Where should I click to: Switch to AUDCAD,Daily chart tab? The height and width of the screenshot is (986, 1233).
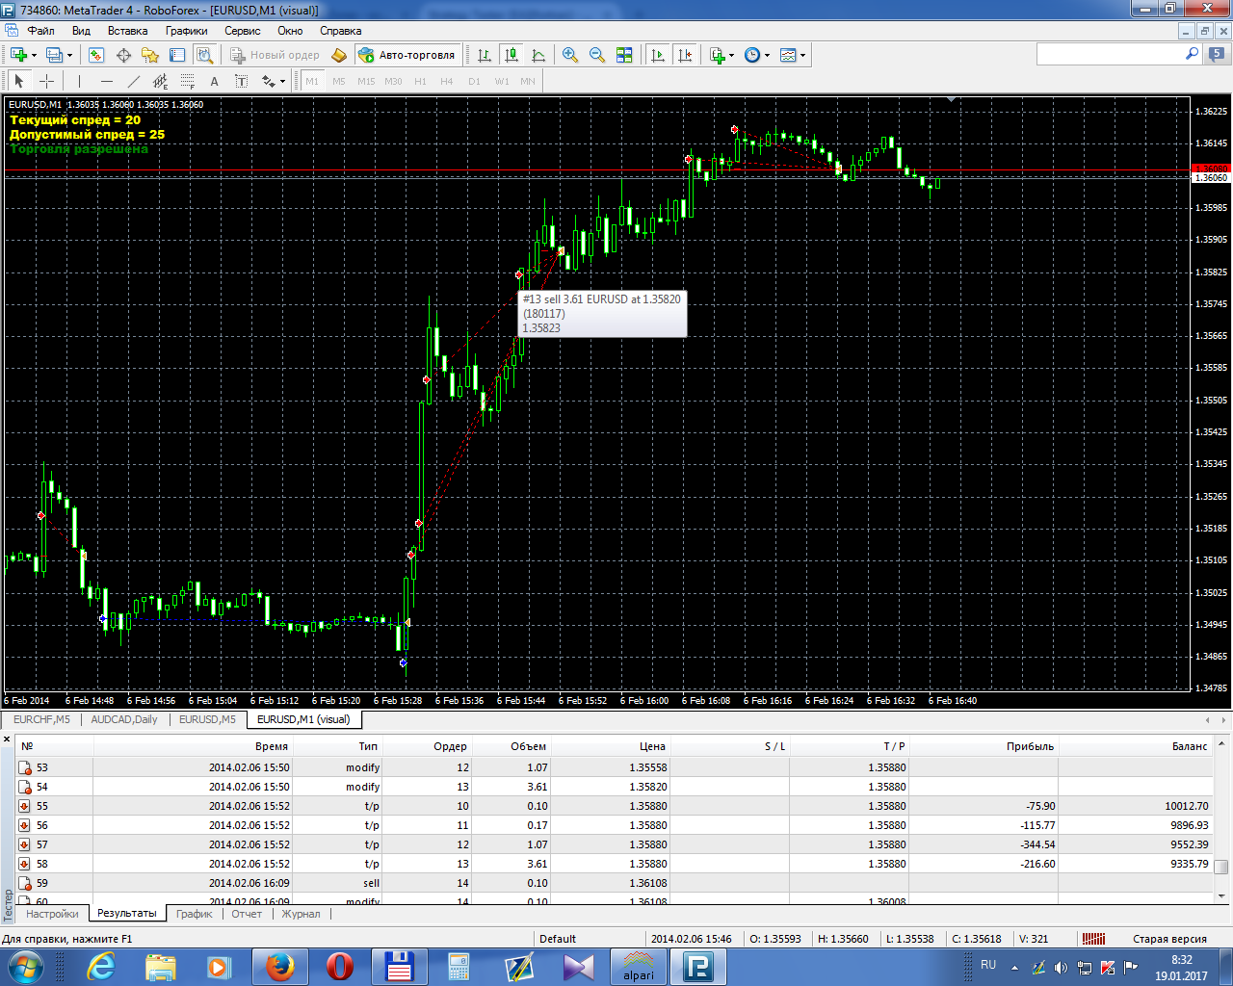124,719
